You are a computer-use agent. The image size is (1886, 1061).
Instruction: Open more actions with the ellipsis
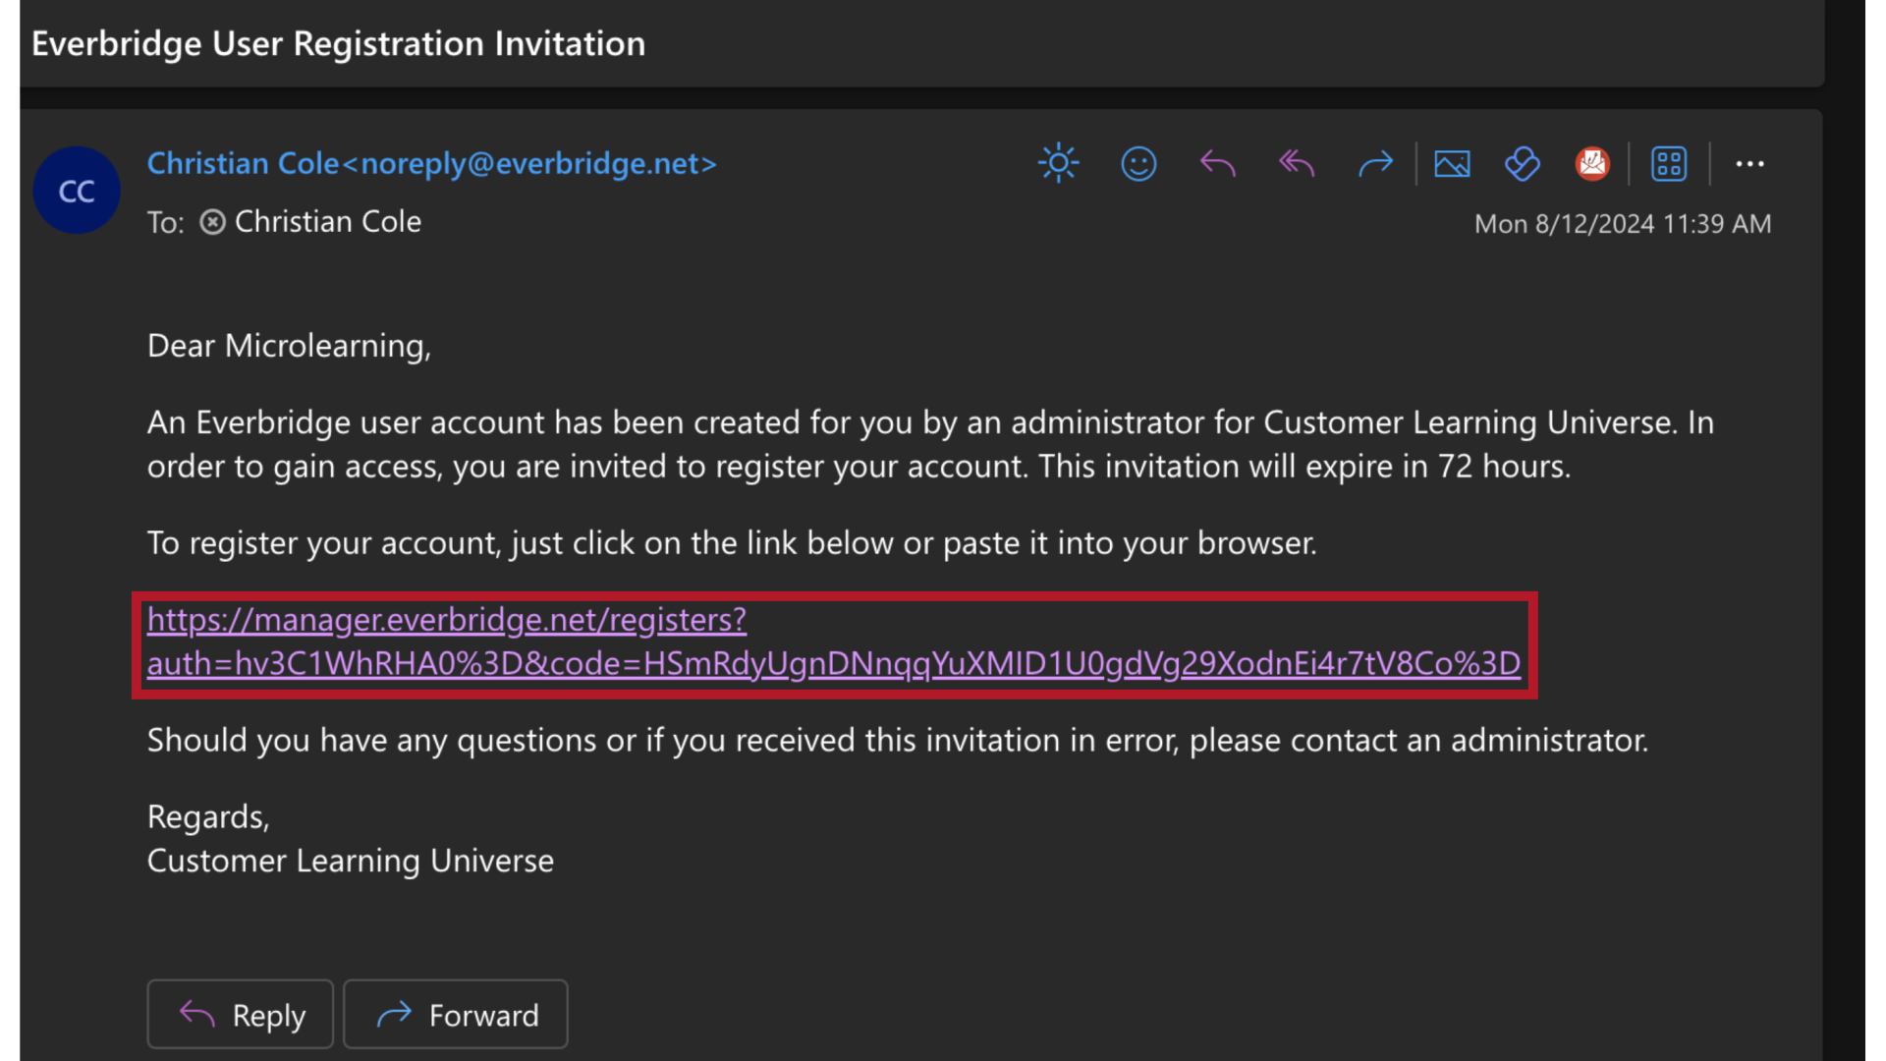coord(1751,164)
